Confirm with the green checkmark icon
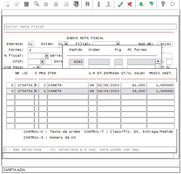181x174 pixels. coord(120,4)
